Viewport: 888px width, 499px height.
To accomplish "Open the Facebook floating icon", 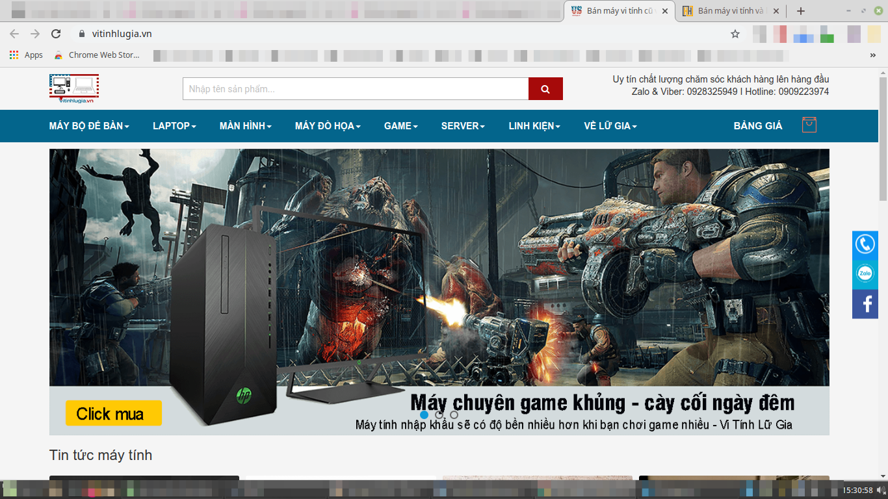I will point(865,304).
